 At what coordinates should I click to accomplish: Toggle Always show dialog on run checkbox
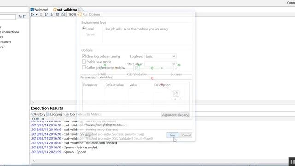(x=82, y=125)
